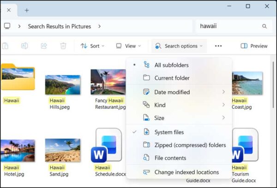277x188 pixels.
Task: Click the vertical scrollbar thumb
Action: coord(273,85)
